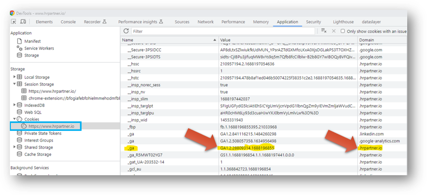This screenshot has width=427, height=195.
Task: Open the Security tab
Action: pyautogui.click(x=313, y=22)
